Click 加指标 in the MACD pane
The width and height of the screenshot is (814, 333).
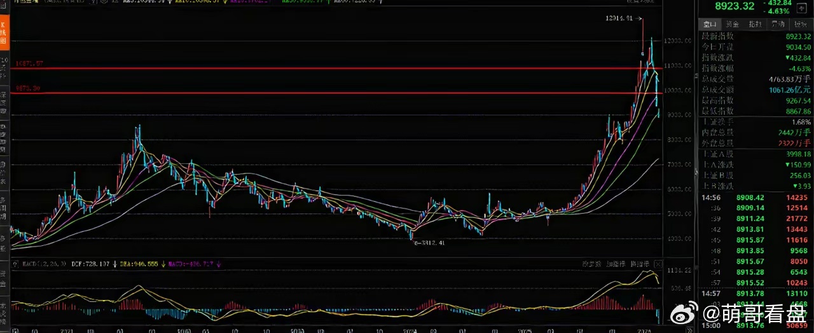coord(615,264)
